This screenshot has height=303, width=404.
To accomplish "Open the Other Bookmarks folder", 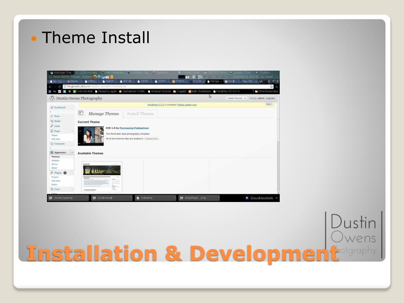I will (x=267, y=92).
